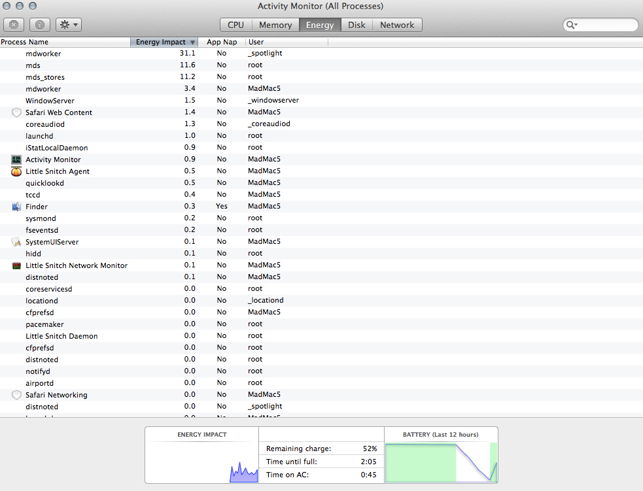
Task: Click the process search field
Action: tap(600, 25)
